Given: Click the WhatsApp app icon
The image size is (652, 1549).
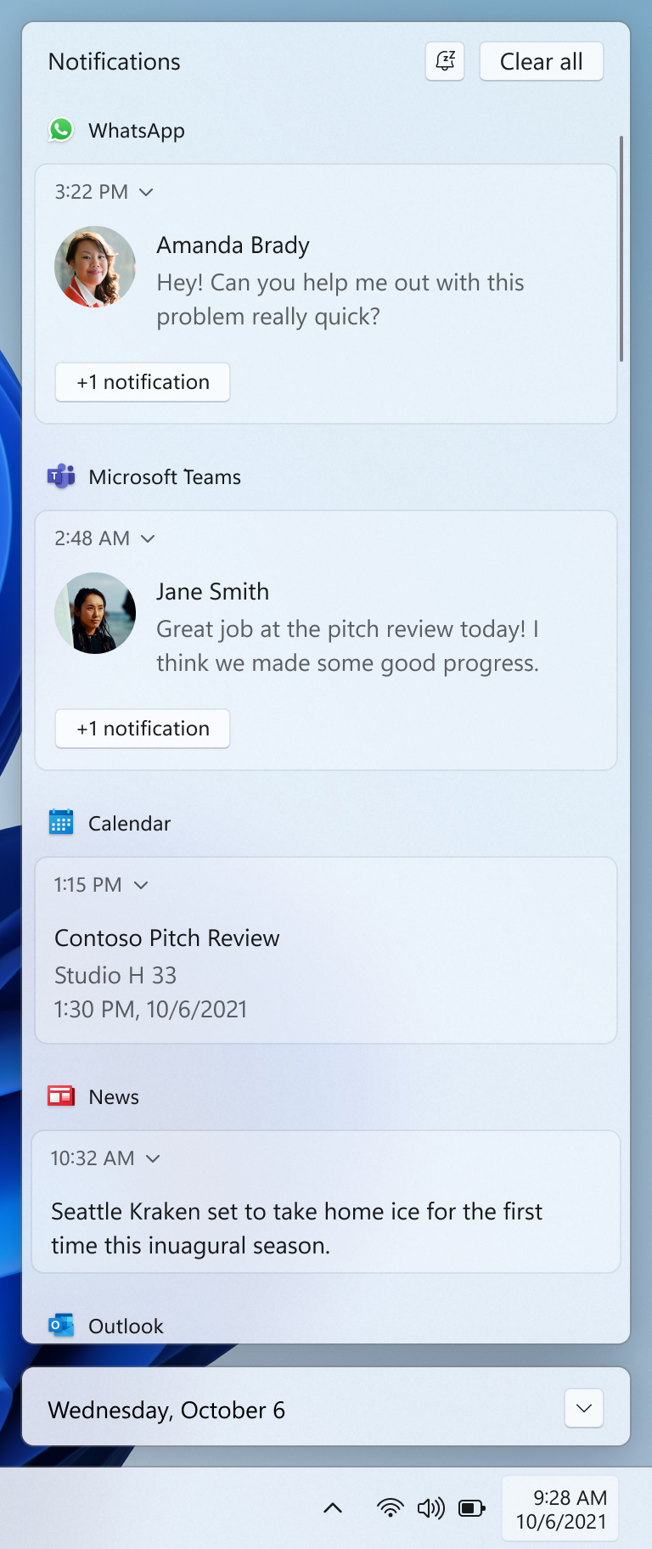Looking at the screenshot, I should [61, 130].
